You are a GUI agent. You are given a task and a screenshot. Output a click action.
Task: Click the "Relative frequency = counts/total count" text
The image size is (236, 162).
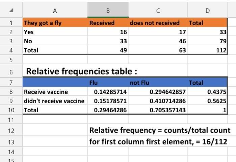(x=160, y=130)
